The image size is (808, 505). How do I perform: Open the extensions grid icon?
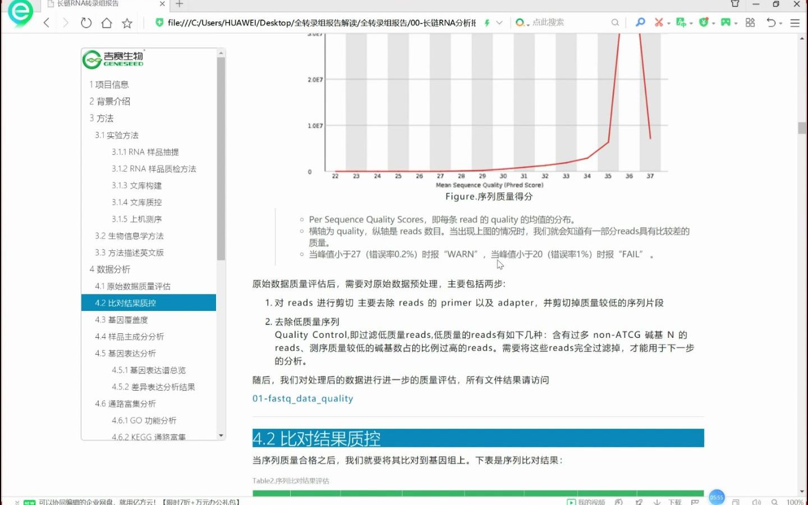[750, 22]
